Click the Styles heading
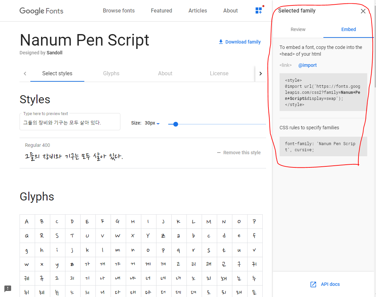This screenshot has height=297, width=376. coord(35,99)
